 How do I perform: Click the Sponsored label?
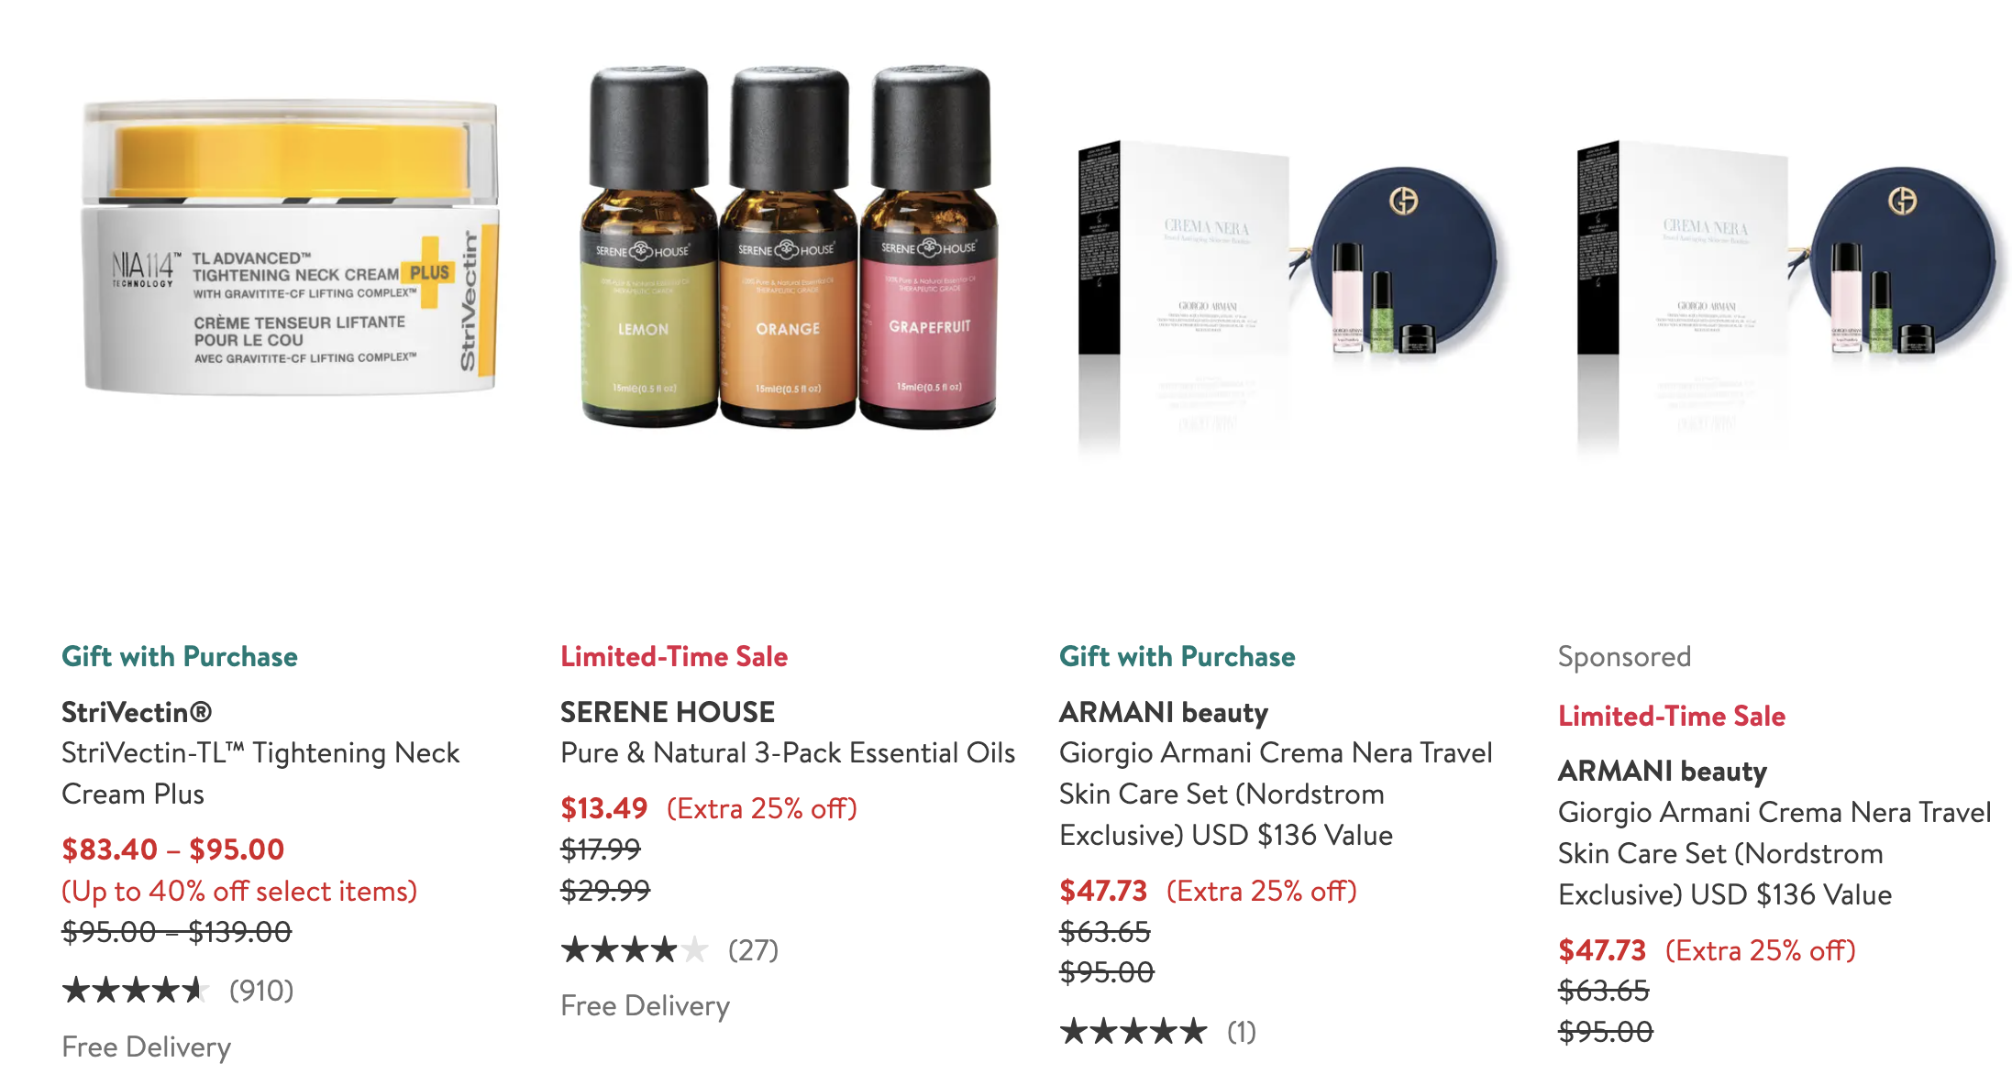coord(1624,656)
